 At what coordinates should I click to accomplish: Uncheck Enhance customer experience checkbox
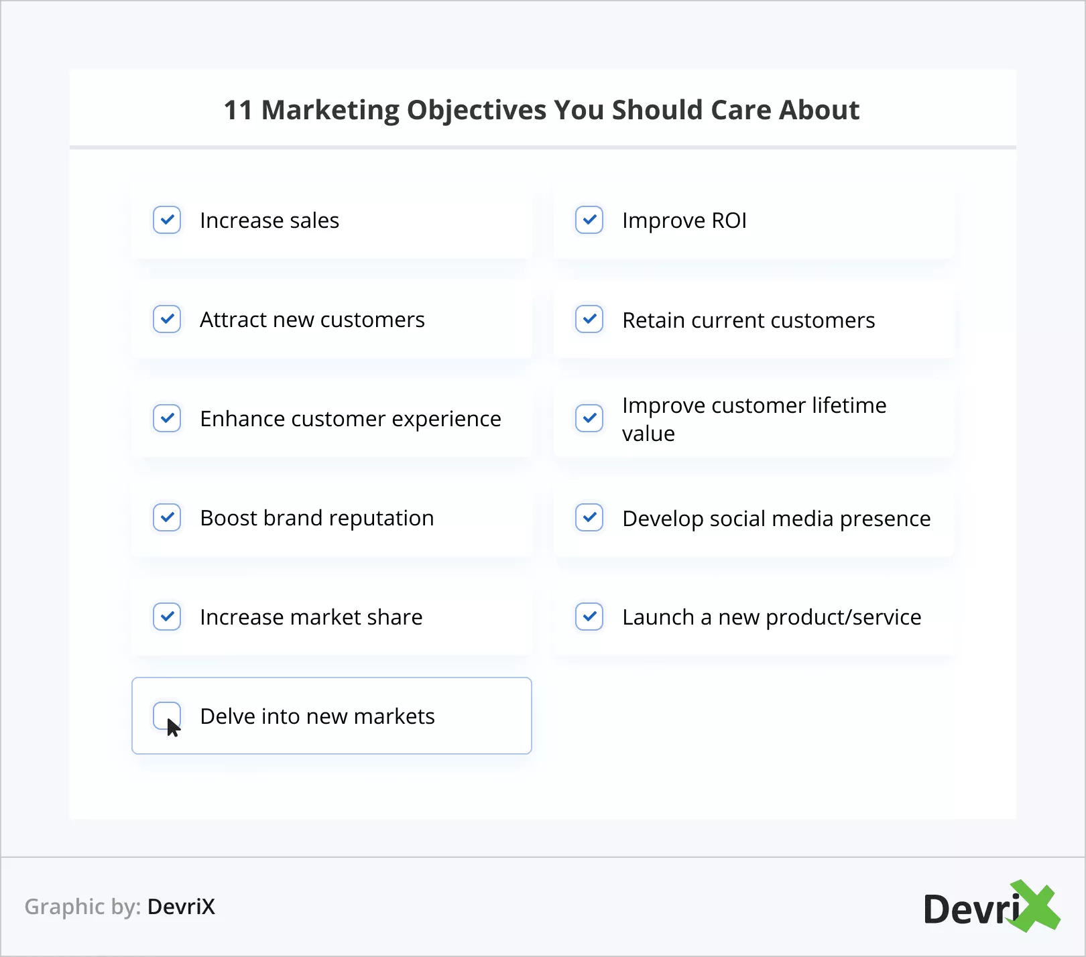pos(167,418)
